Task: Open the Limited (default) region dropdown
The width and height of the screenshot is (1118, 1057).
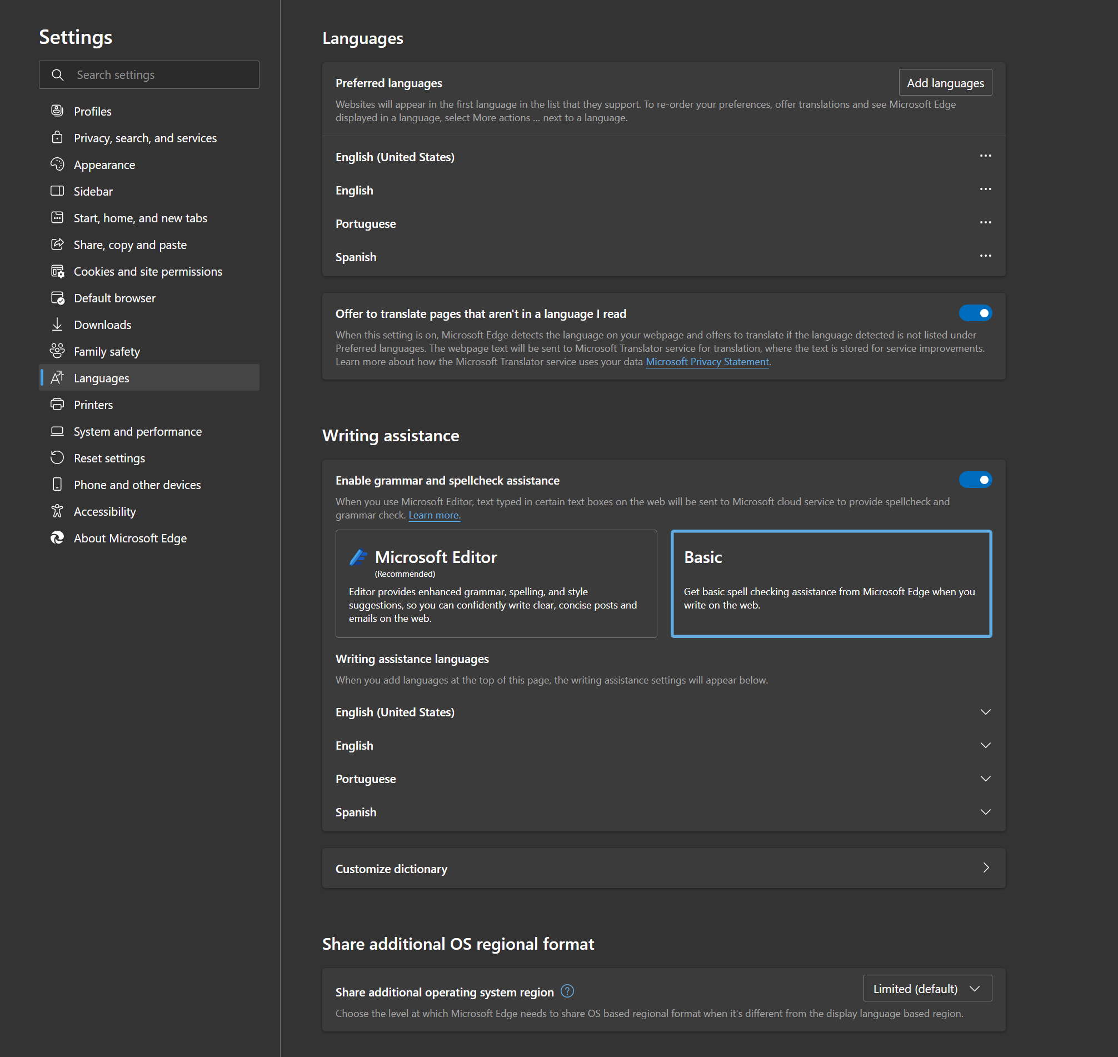Action: (x=927, y=988)
